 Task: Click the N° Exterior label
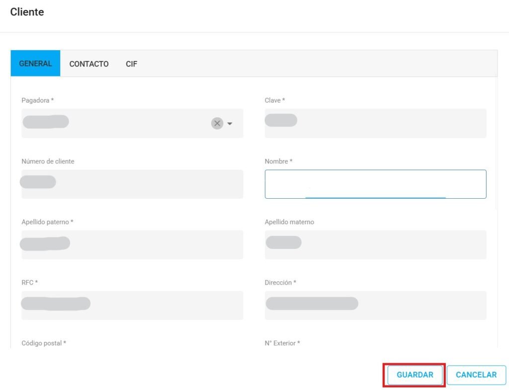[x=282, y=343]
